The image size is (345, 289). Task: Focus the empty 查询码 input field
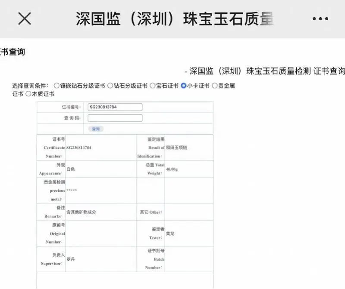coord(115,118)
